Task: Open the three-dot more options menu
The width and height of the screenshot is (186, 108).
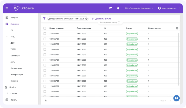Action: [179, 8]
